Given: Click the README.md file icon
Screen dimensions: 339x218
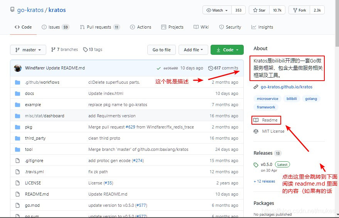Looking at the screenshot, I should point(17,194).
